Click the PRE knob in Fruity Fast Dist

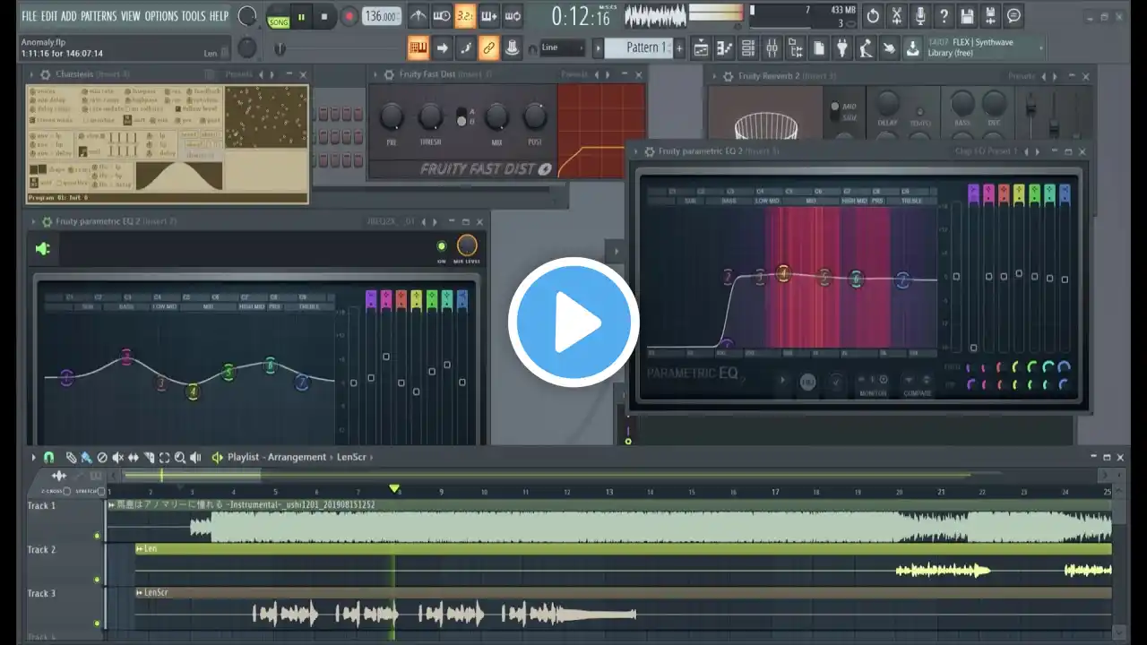point(392,116)
